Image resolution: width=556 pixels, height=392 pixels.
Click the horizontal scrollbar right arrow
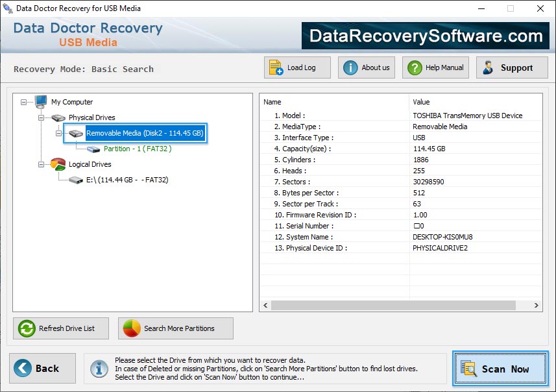pos(537,305)
